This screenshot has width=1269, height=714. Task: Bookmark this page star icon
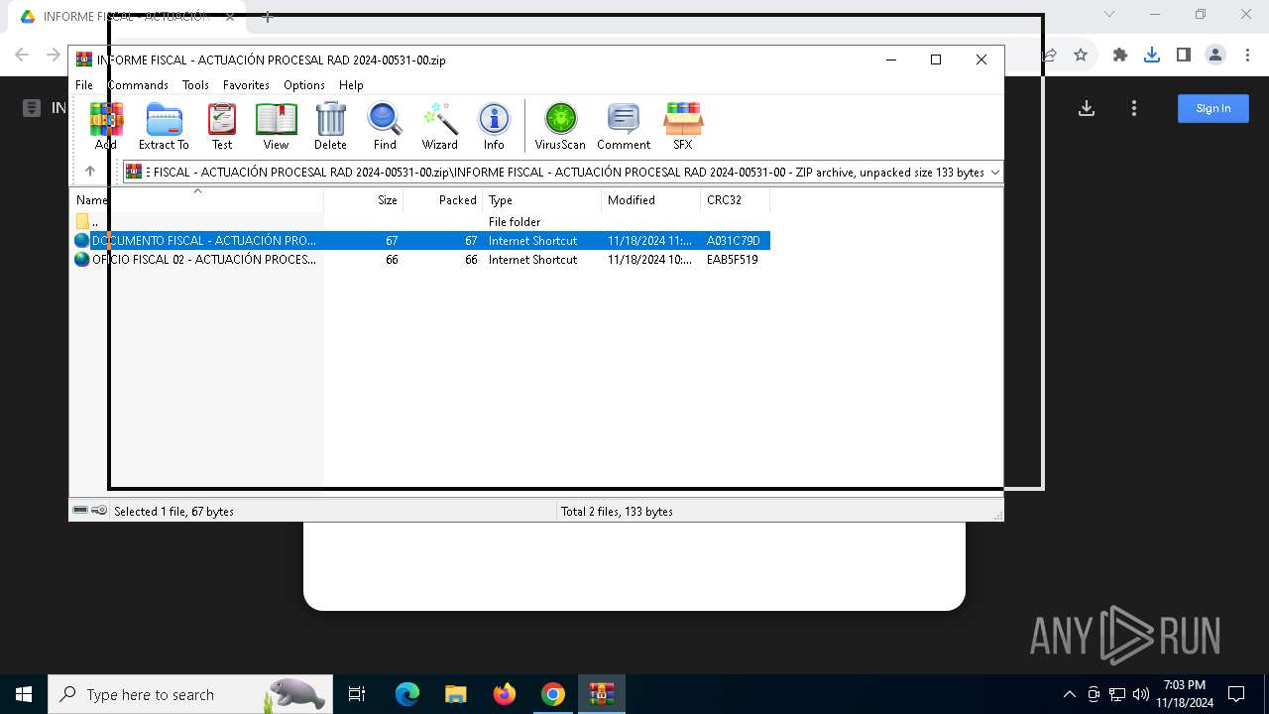click(1081, 55)
